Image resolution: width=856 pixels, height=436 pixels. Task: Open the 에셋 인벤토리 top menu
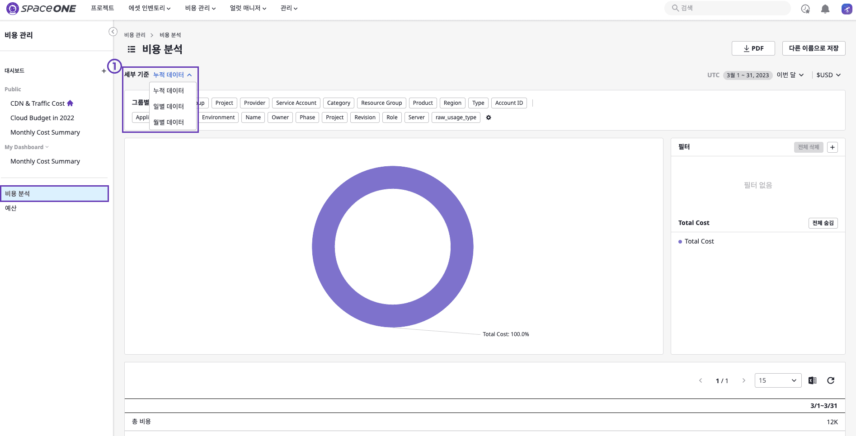150,8
